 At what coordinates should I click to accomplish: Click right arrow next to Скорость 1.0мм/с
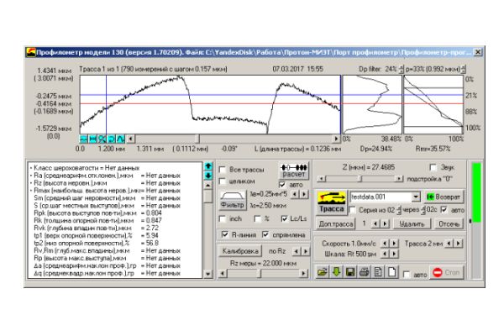click(x=395, y=244)
